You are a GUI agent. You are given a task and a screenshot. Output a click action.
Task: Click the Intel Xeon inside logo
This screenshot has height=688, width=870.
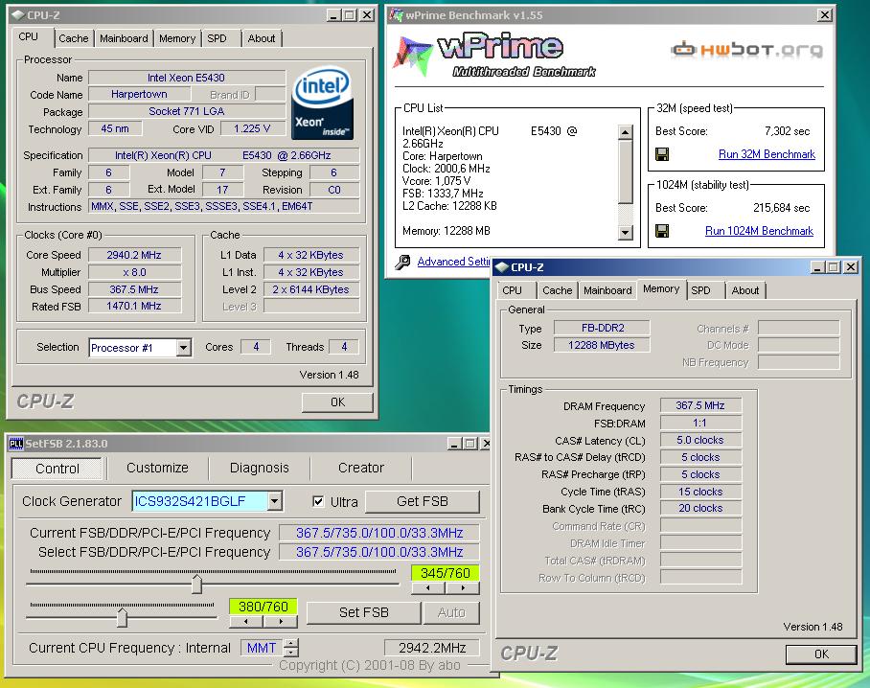pos(322,103)
